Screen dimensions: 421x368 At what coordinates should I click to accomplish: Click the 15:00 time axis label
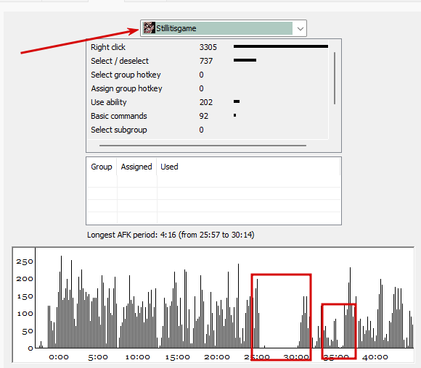click(x=178, y=357)
